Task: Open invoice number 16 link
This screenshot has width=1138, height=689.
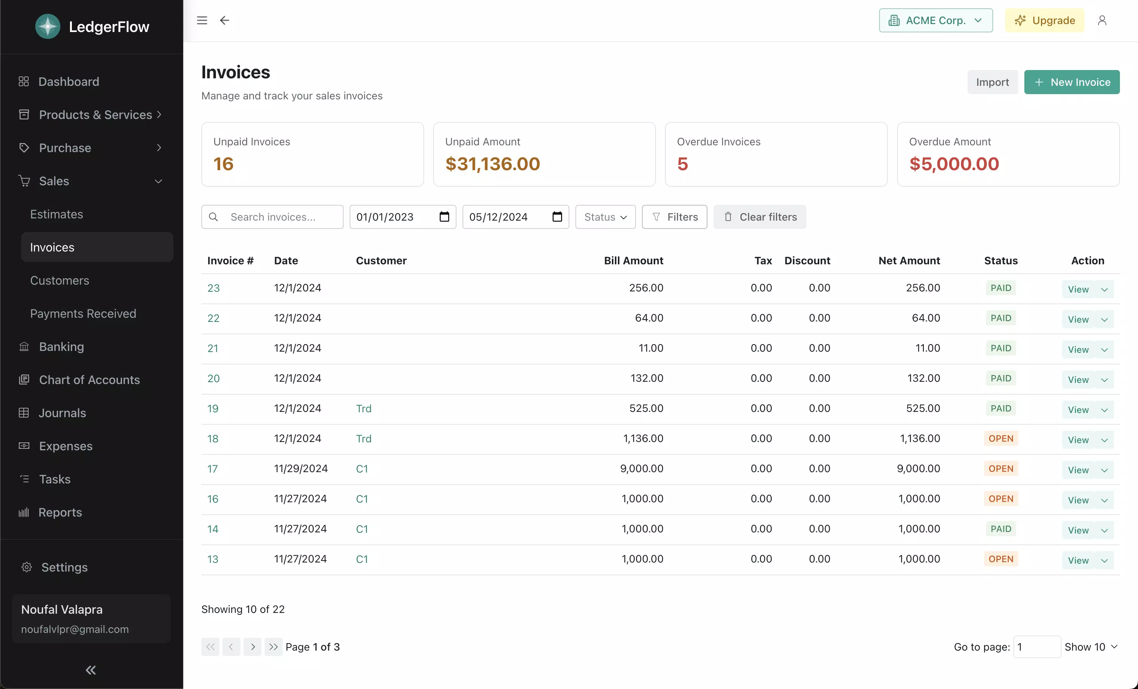Action: click(213, 499)
